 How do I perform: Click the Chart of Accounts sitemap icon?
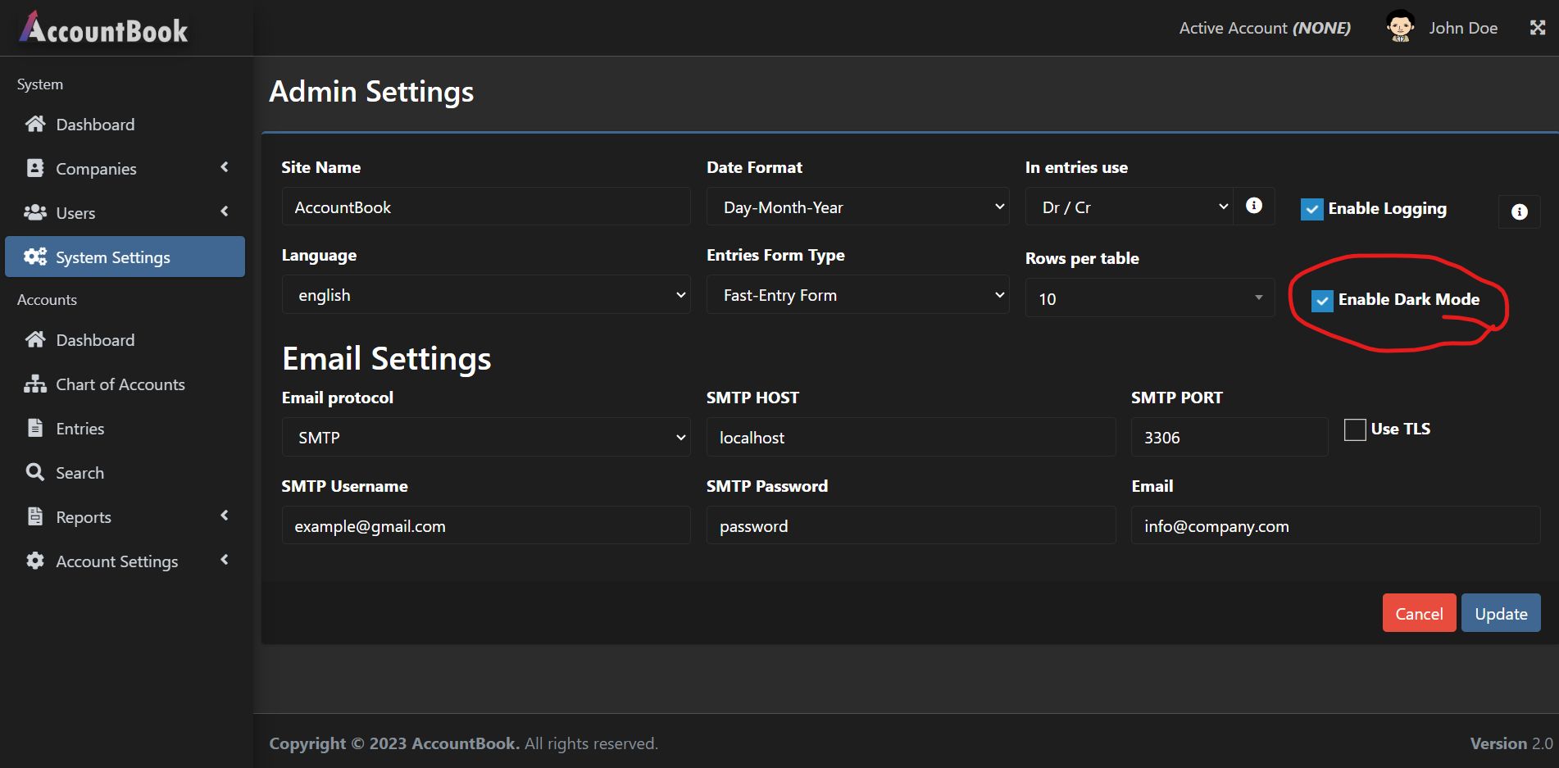pyautogui.click(x=35, y=384)
